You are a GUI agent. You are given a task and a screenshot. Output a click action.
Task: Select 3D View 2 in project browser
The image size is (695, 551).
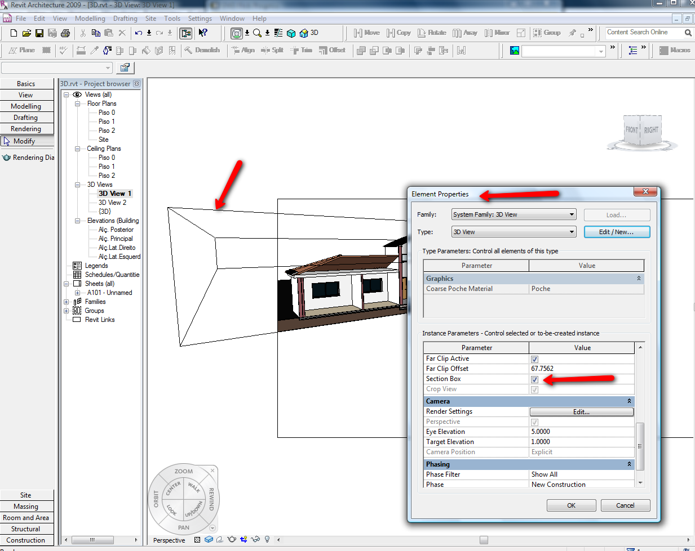(x=112, y=203)
